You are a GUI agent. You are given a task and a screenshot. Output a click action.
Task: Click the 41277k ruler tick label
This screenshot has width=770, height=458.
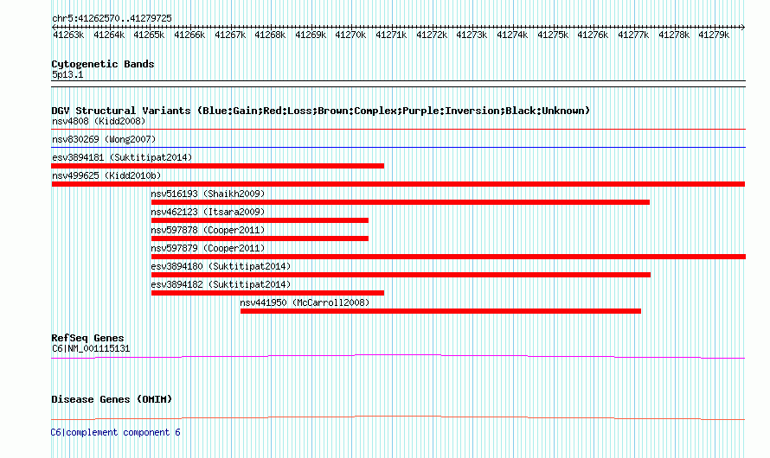tap(633, 35)
